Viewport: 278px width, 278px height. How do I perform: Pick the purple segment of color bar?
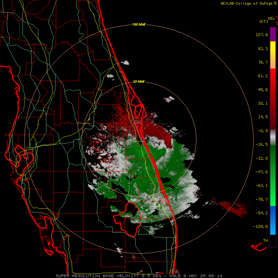coord(273,34)
